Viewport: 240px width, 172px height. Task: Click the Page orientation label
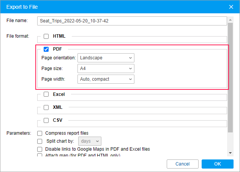click(58, 58)
